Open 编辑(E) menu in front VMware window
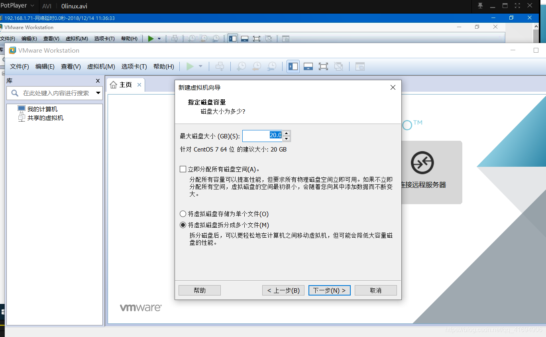 coord(45,67)
